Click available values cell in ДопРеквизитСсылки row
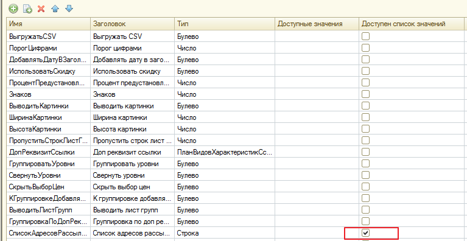Screen dimensions: 467x241 [317, 152]
